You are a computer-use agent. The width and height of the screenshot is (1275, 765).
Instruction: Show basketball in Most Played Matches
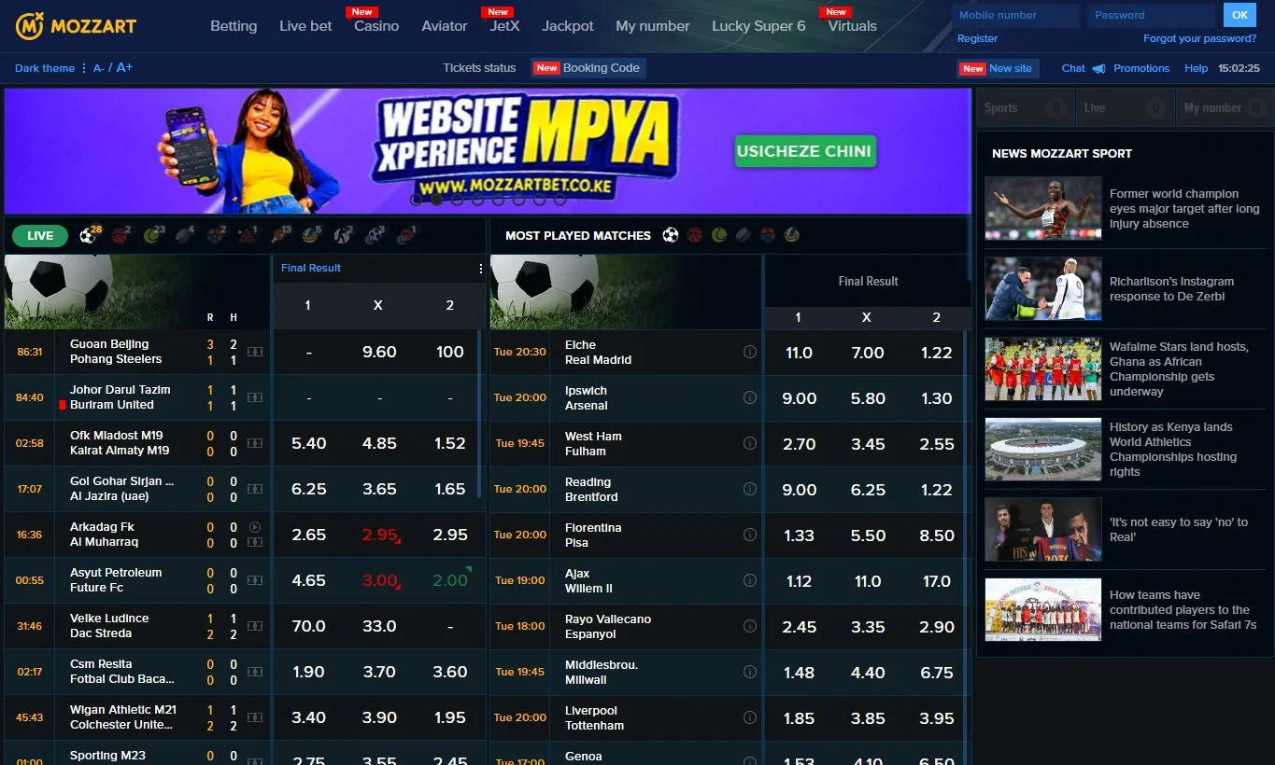[x=695, y=235]
